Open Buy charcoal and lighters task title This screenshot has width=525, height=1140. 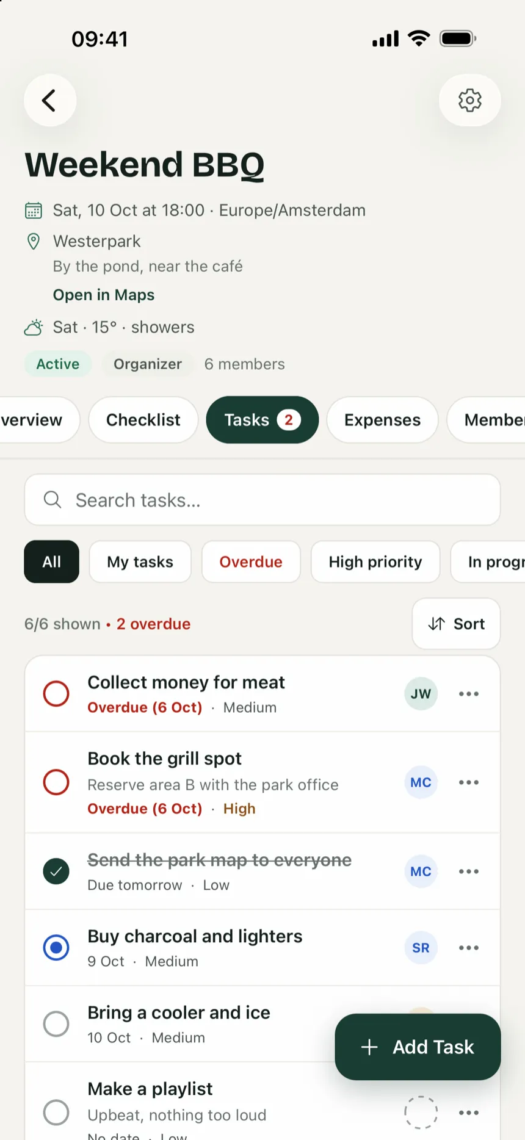[195, 936]
